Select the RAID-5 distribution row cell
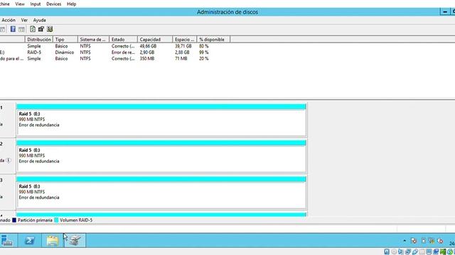 34,52
